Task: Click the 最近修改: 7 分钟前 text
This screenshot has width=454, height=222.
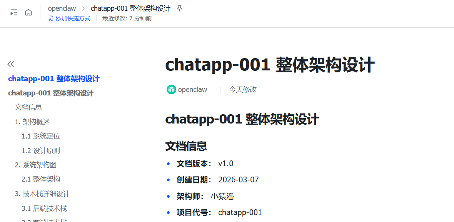Action: [x=127, y=18]
